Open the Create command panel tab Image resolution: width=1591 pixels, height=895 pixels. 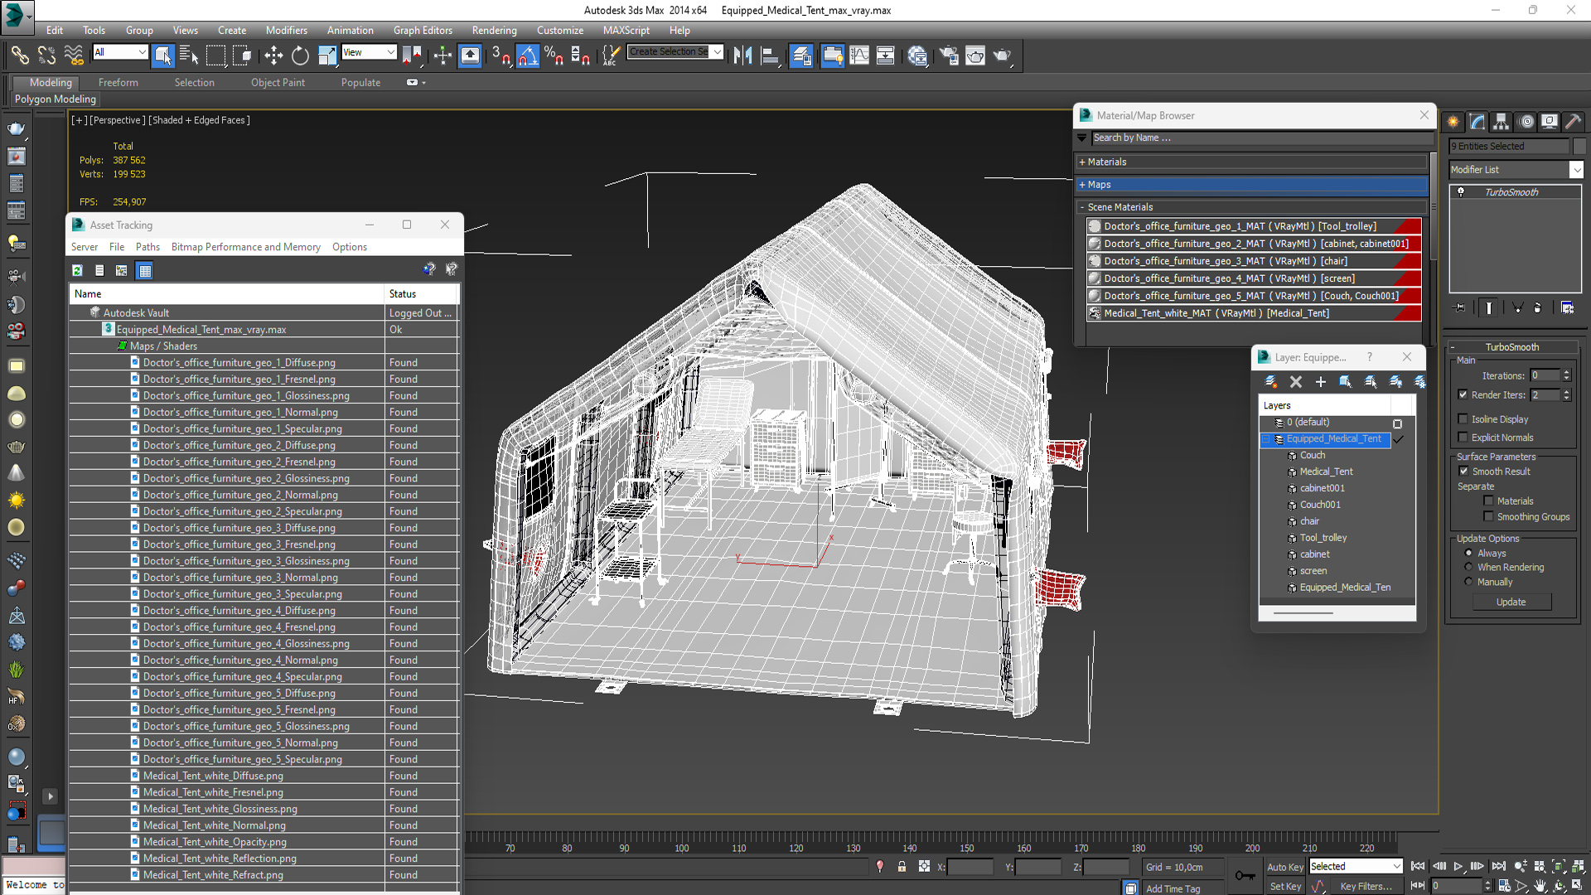(x=1453, y=122)
